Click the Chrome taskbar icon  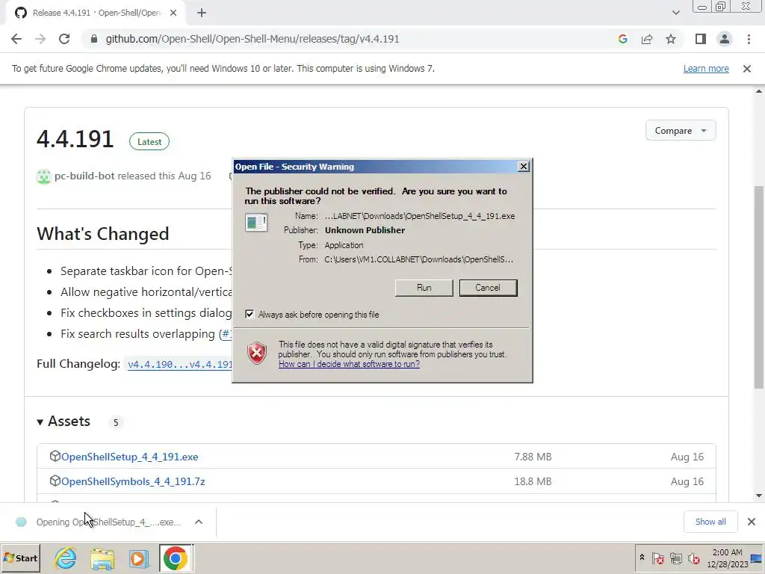pos(176,558)
